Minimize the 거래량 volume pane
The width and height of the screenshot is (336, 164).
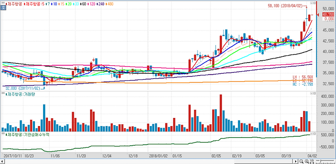(x=312, y=93)
